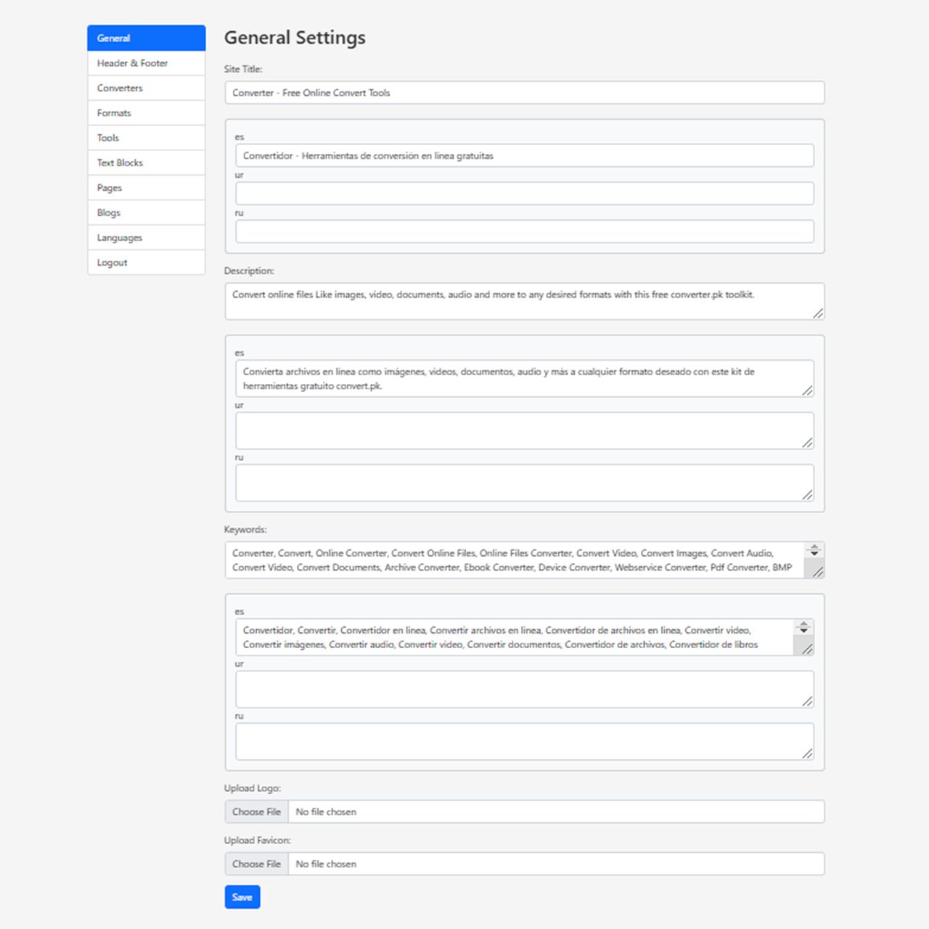Image resolution: width=929 pixels, height=929 pixels.
Task: Click the ru Keywords resize handle
Action: (807, 753)
